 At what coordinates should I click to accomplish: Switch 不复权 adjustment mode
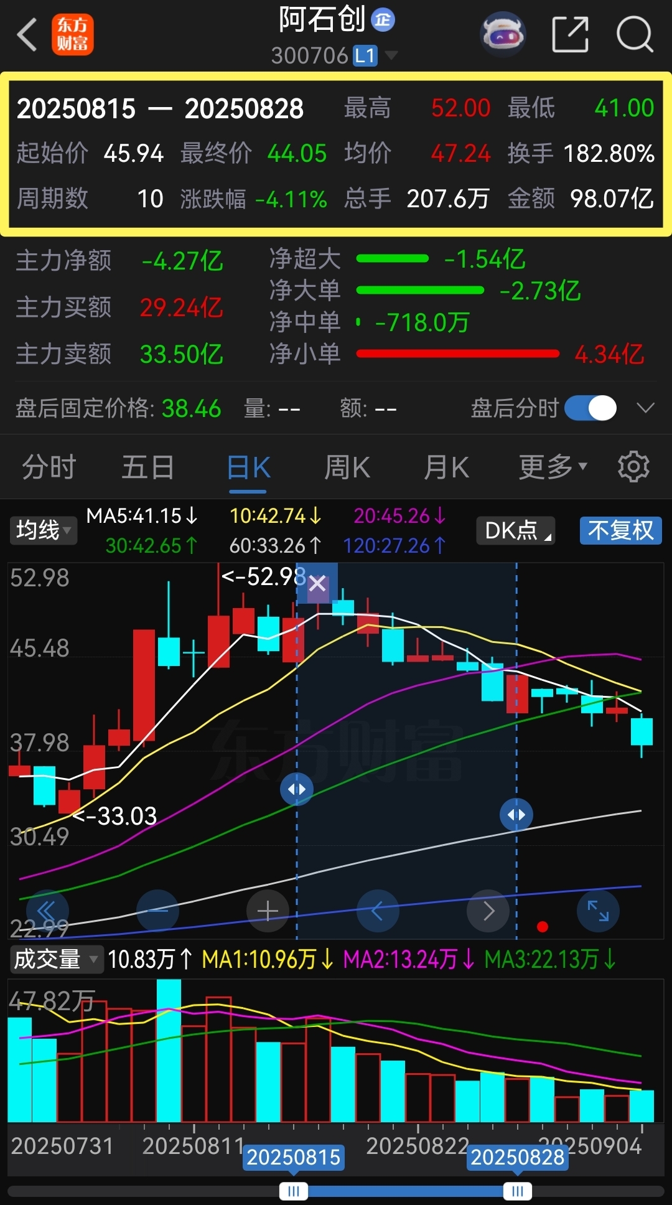[x=621, y=530]
